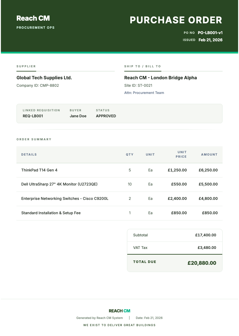This screenshot has height=336, width=239.
Task: Click ThinkPad amount £6,250.00
Action: click(x=208, y=170)
